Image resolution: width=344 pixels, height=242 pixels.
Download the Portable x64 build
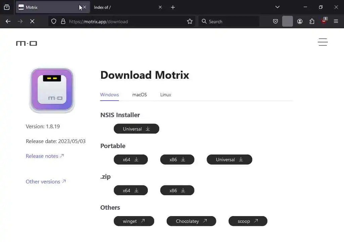click(131, 160)
